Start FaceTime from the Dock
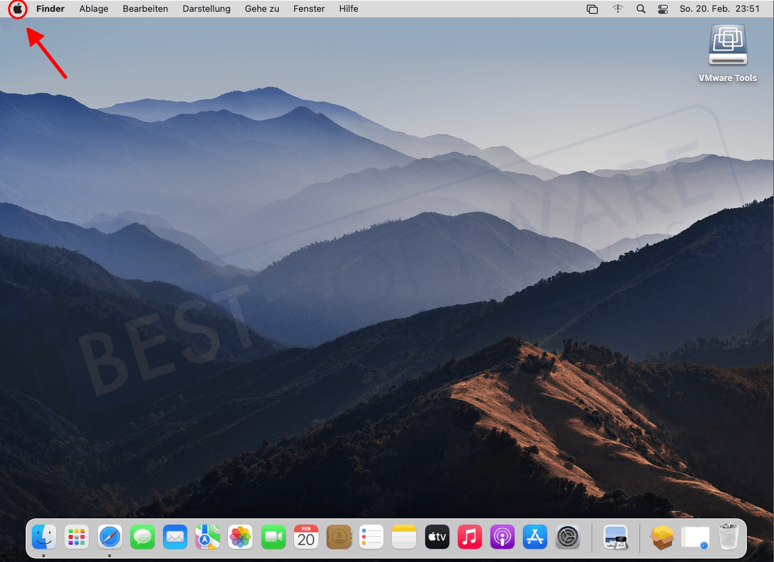Screen dimensions: 774x562 [273, 537]
